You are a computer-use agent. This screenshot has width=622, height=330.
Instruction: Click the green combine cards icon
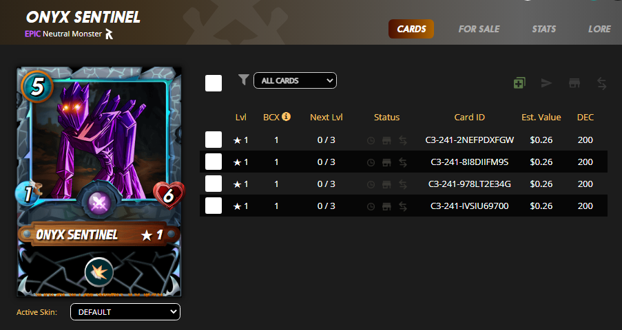click(519, 82)
